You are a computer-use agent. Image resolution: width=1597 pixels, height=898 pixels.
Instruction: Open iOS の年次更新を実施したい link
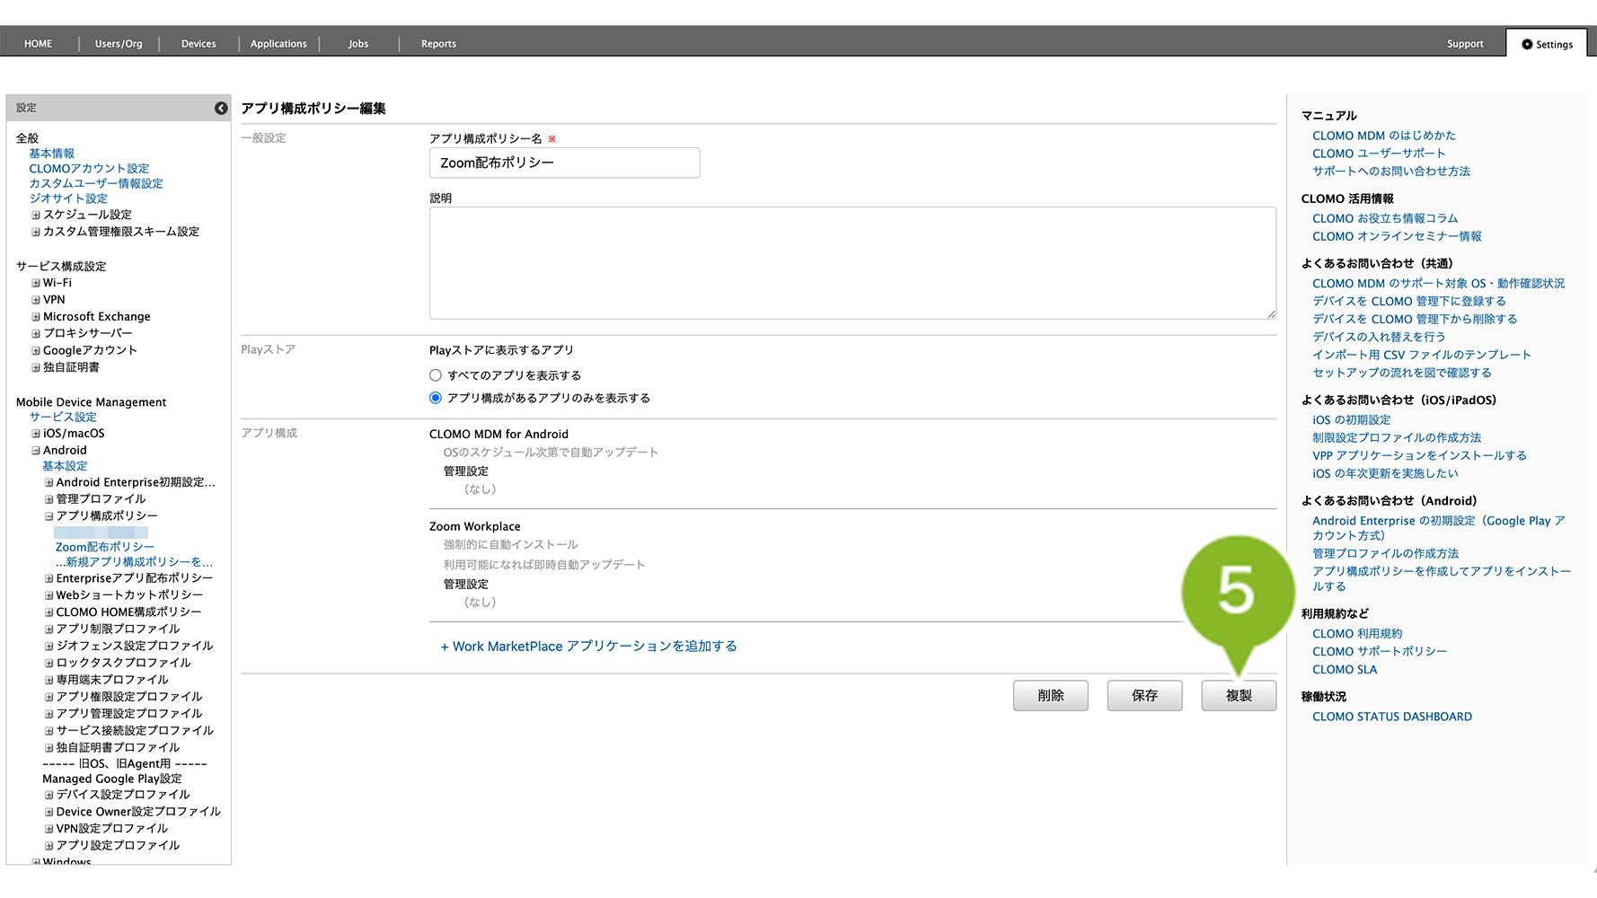pos(1385,473)
